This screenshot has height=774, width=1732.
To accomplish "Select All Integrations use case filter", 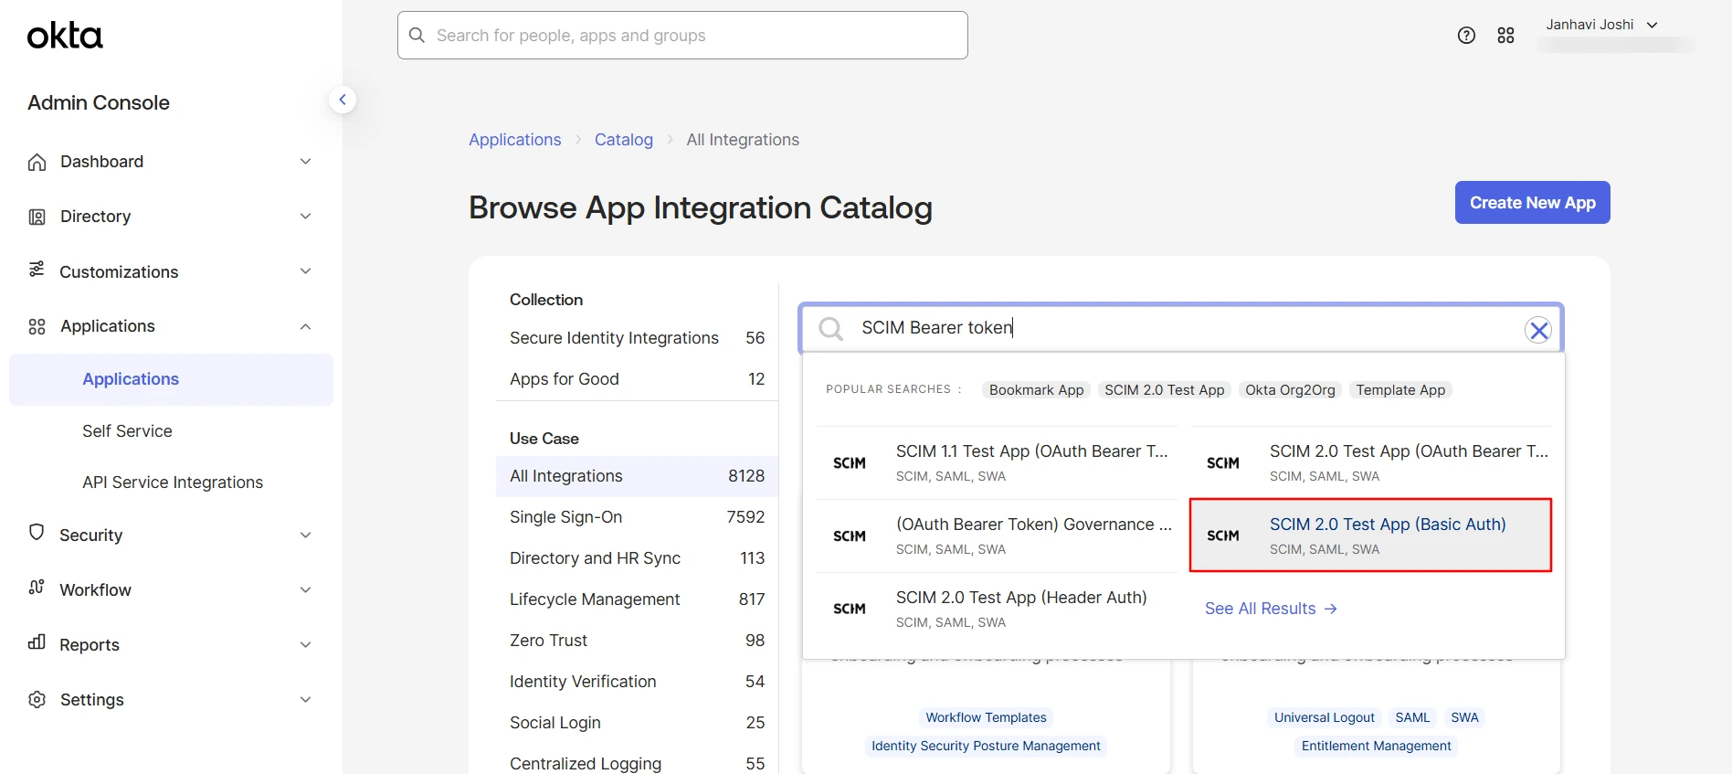I will [637, 476].
